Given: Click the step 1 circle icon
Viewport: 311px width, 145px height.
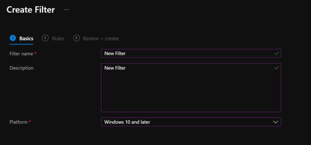Looking at the screenshot, I should [13, 38].
